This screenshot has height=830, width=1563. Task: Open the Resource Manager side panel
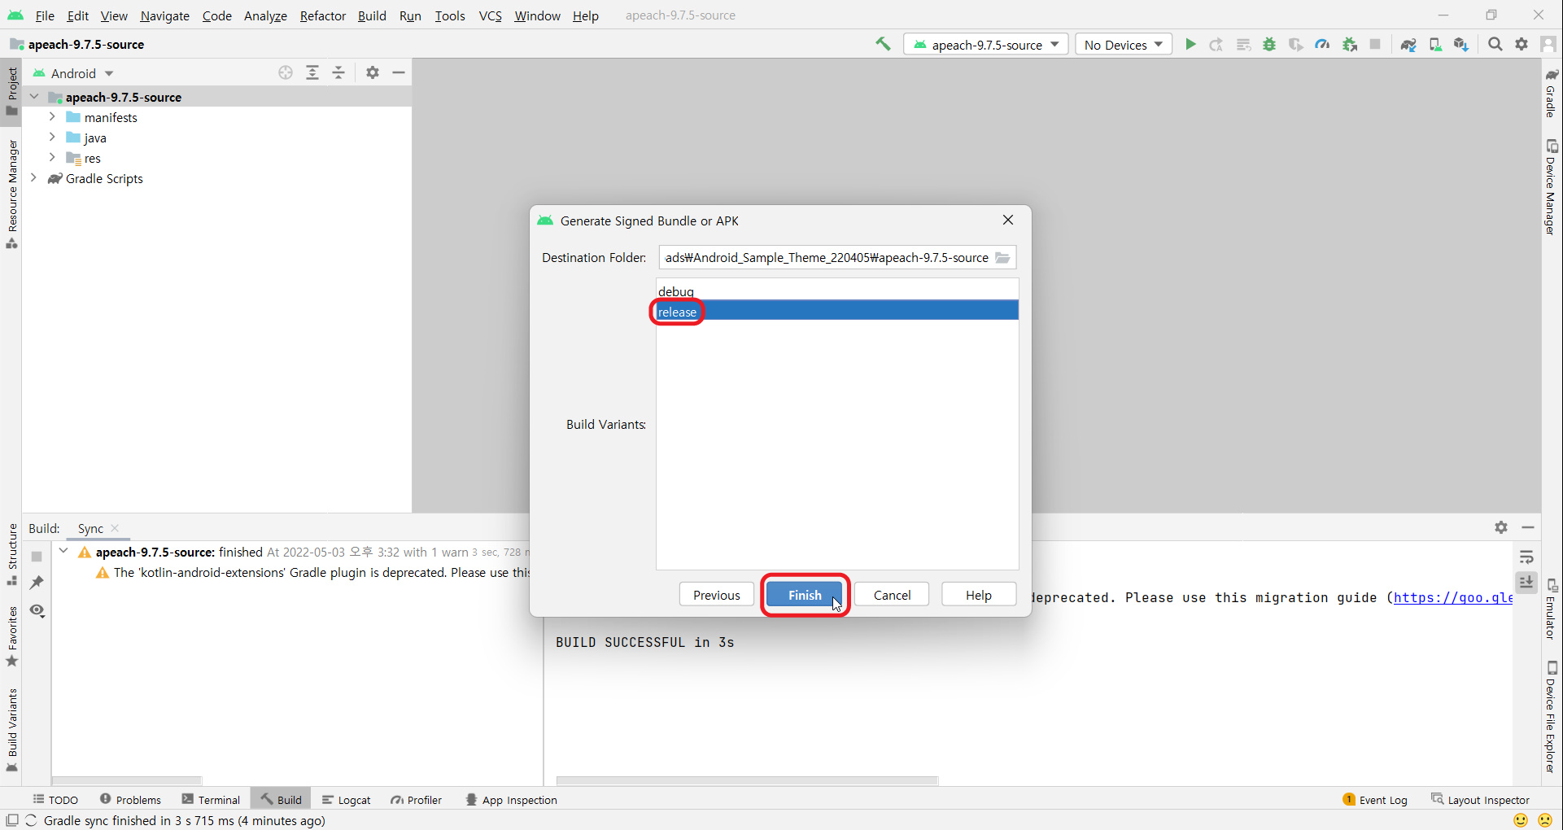click(12, 194)
